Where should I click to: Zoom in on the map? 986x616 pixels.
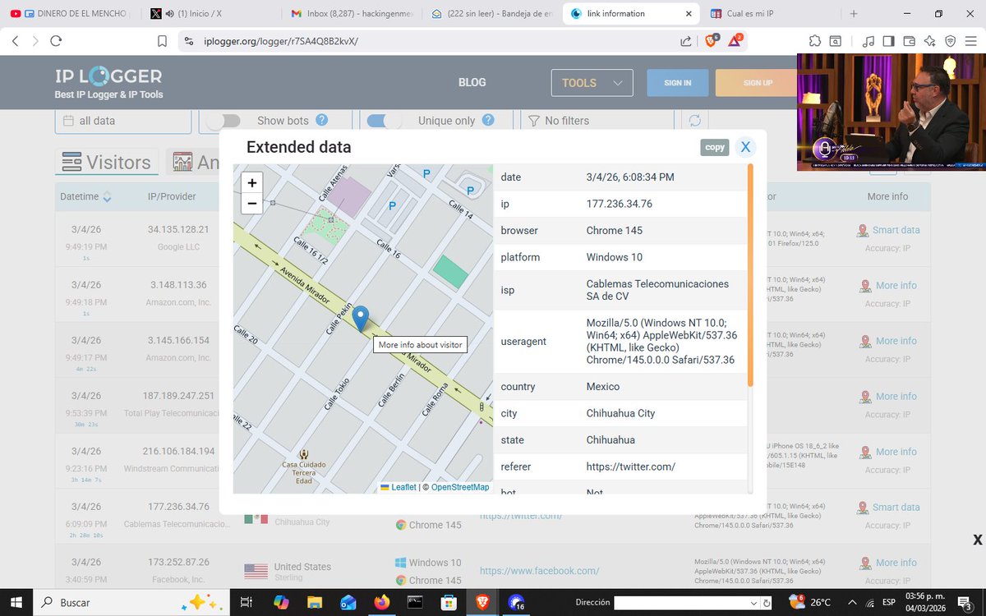coord(252,183)
